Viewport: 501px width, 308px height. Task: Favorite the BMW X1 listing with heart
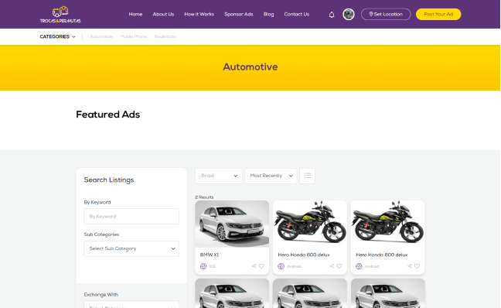(261, 266)
